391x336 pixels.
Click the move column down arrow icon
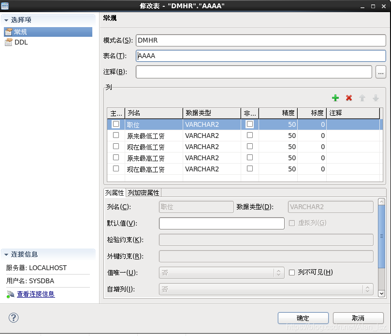click(x=376, y=98)
